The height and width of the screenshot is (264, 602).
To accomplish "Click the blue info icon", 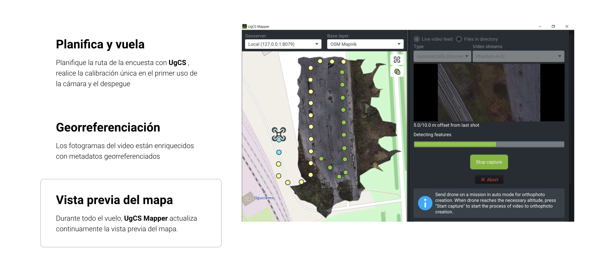I will click(425, 203).
